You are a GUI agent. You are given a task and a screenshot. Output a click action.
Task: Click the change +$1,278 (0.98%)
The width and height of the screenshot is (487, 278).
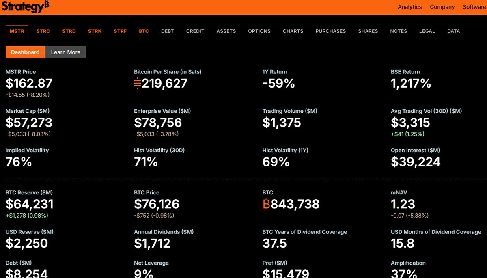27,216
